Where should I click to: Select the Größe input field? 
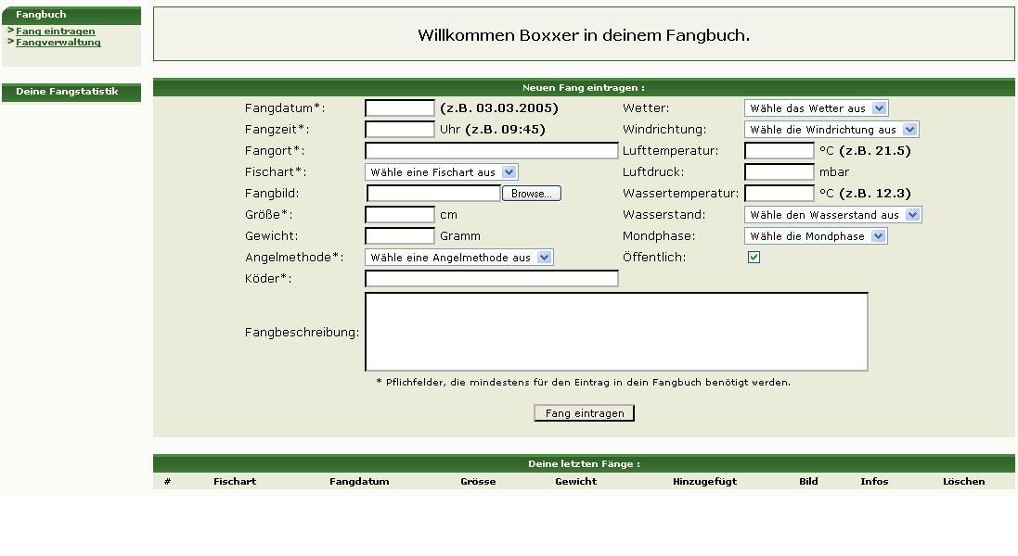point(399,215)
